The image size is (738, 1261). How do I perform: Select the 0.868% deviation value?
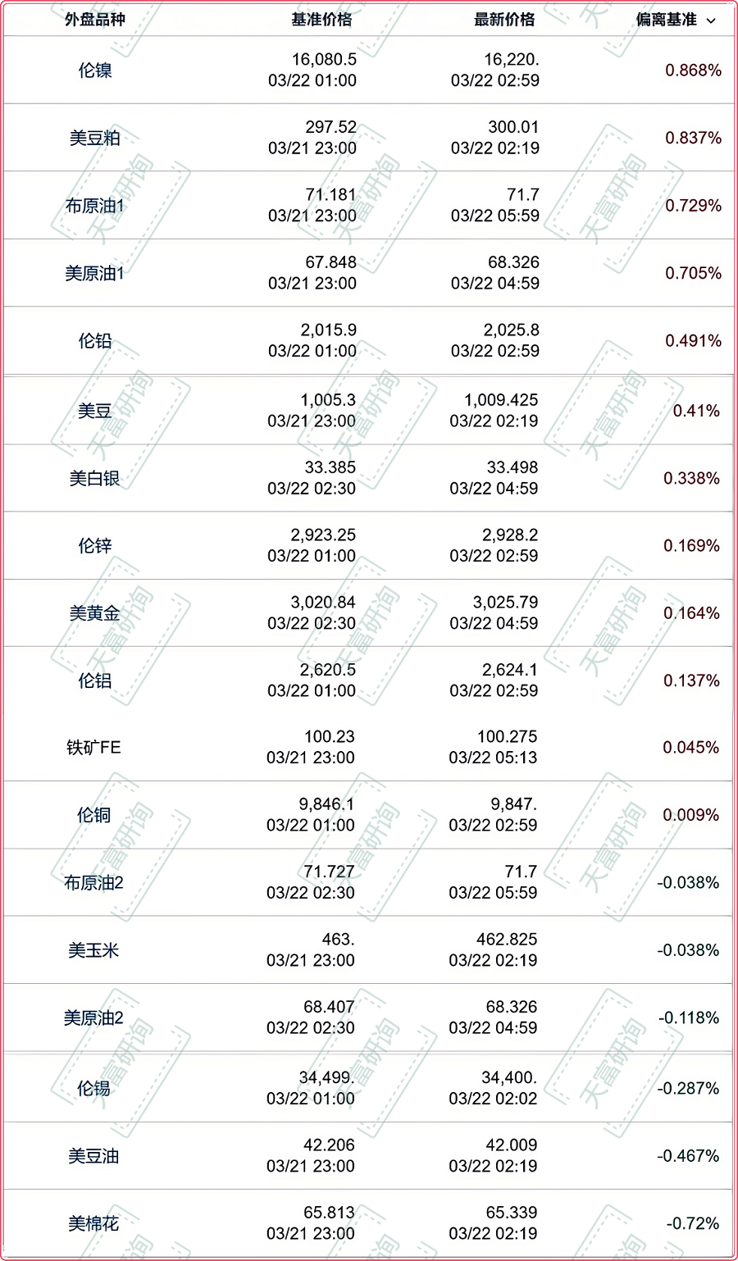point(694,71)
